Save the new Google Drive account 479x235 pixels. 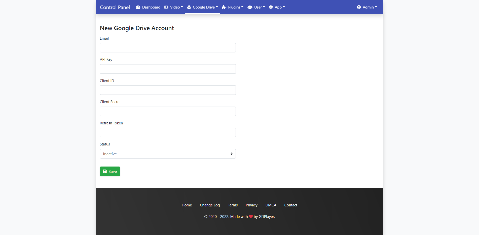110,171
